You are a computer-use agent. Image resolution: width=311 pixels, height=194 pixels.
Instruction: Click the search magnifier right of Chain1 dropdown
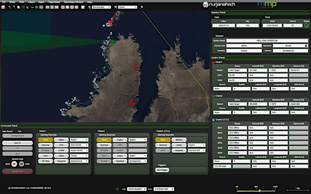click(142, 7)
